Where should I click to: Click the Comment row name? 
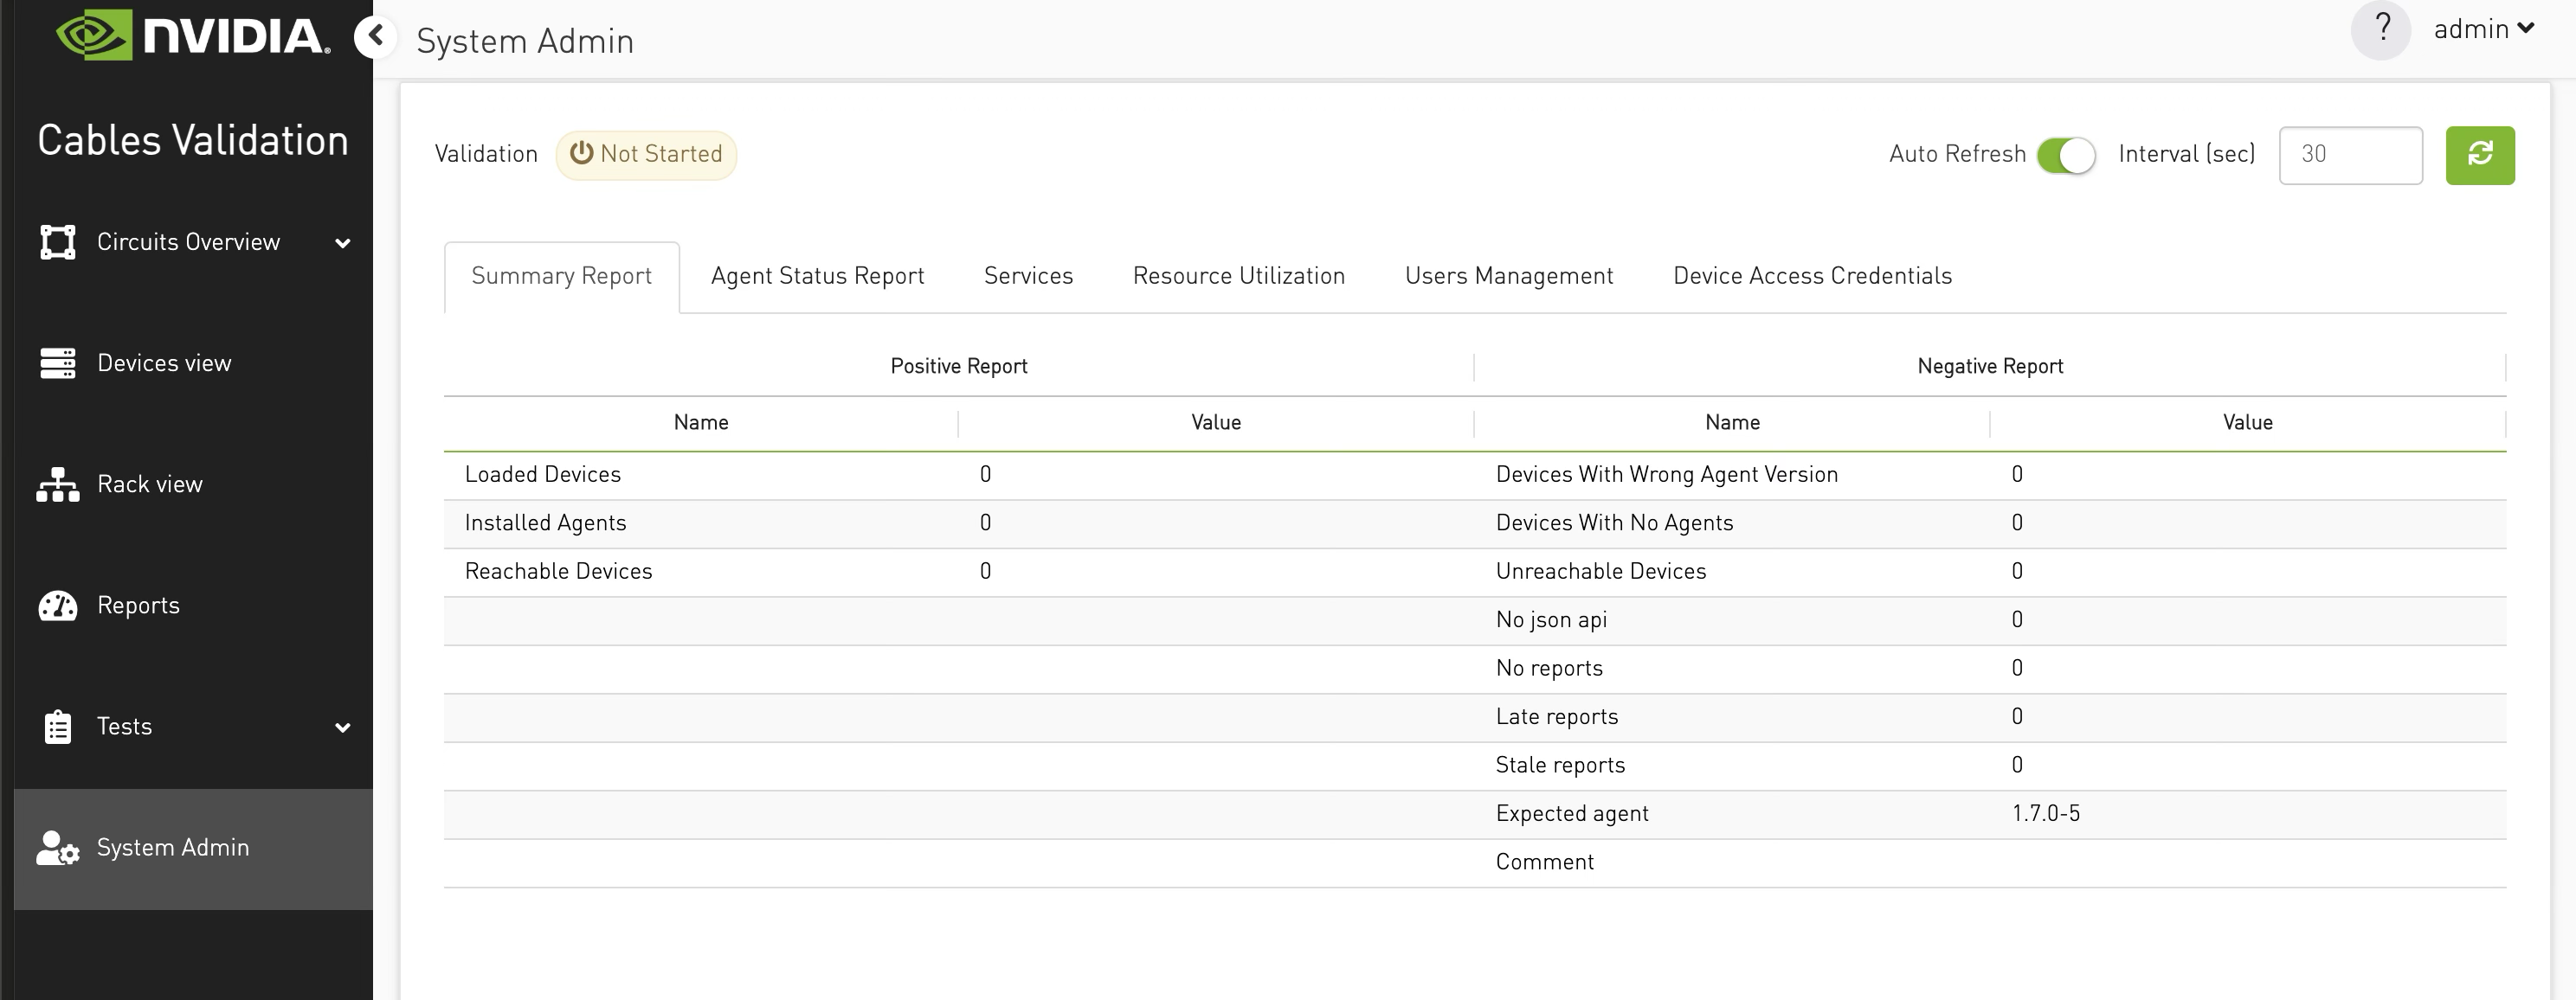click(x=1544, y=862)
